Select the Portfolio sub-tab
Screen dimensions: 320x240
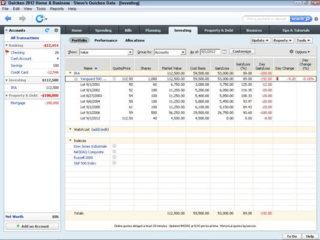[x=79, y=40]
